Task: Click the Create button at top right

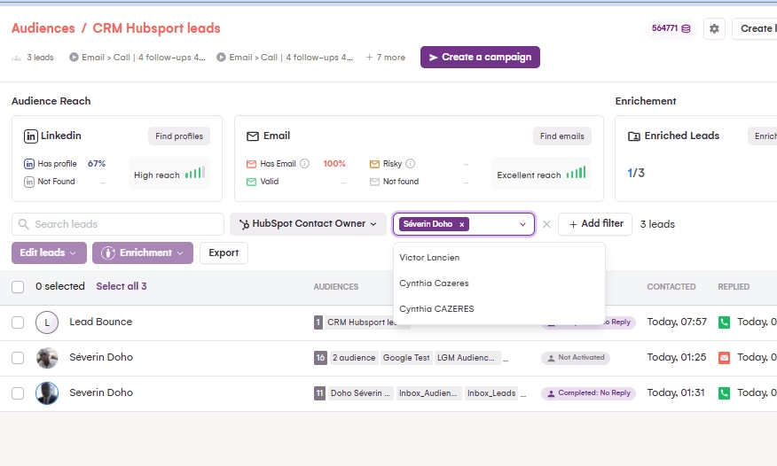Action: [x=755, y=28]
